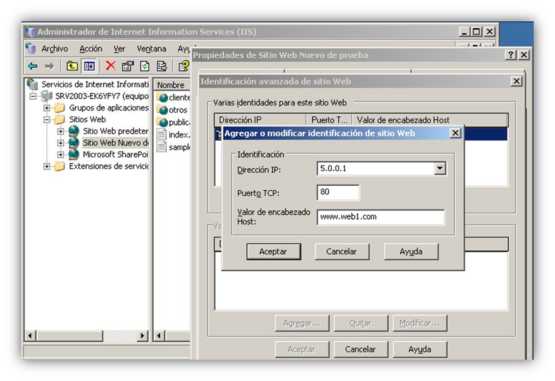Click the index file icon in list
Screen dimensions: 555x381
[162, 135]
